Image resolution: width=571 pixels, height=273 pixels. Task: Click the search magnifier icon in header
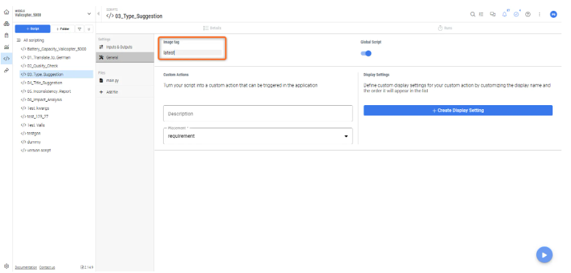pyautogui.click(x=473, y=14)
